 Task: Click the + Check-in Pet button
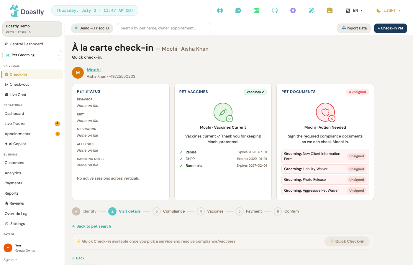pos(391,28)
